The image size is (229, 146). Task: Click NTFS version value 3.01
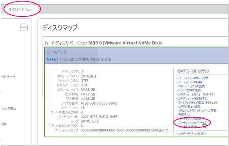[x=84, y=85]
